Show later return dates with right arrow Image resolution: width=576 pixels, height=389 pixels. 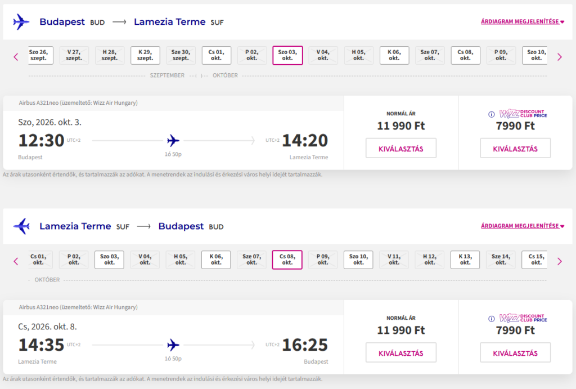pyautogui.click(x=559, y=261)
